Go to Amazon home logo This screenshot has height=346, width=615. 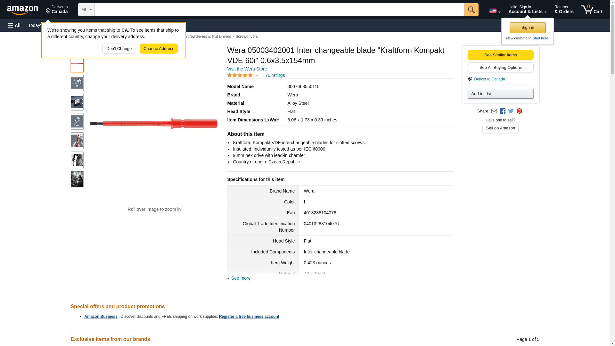pos(22,10)
